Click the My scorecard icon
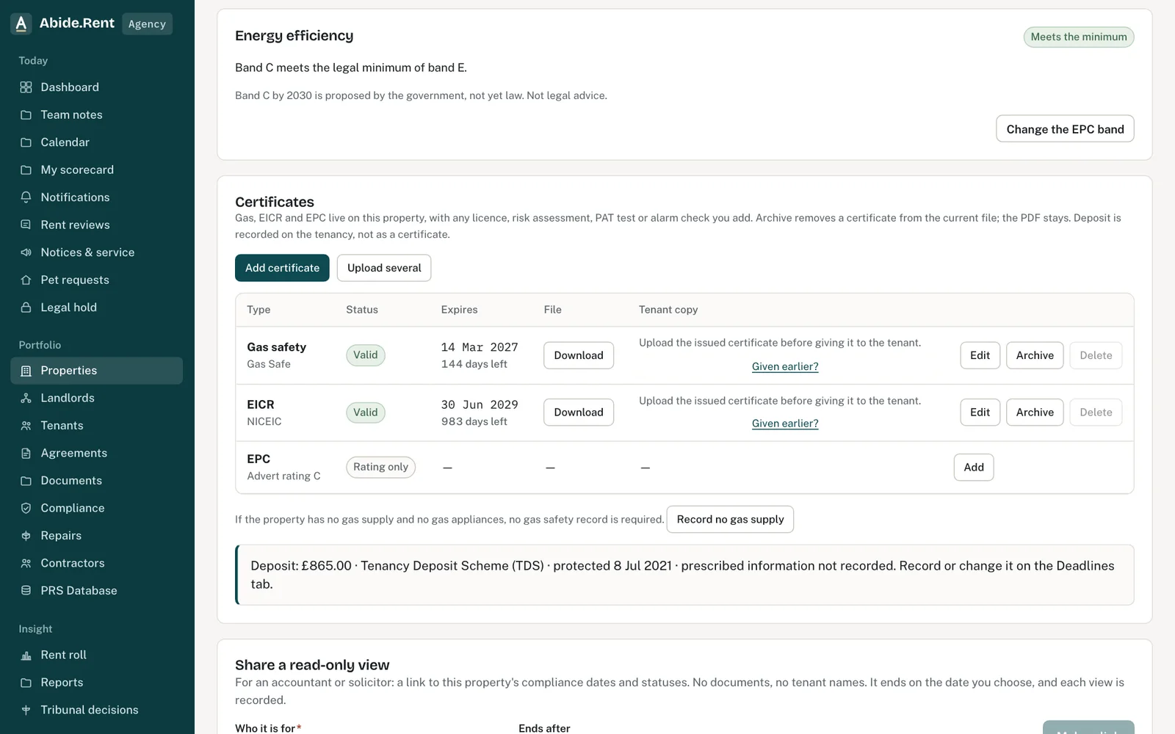The height and width of the screenshot is (734, 1175). (26, 170)
